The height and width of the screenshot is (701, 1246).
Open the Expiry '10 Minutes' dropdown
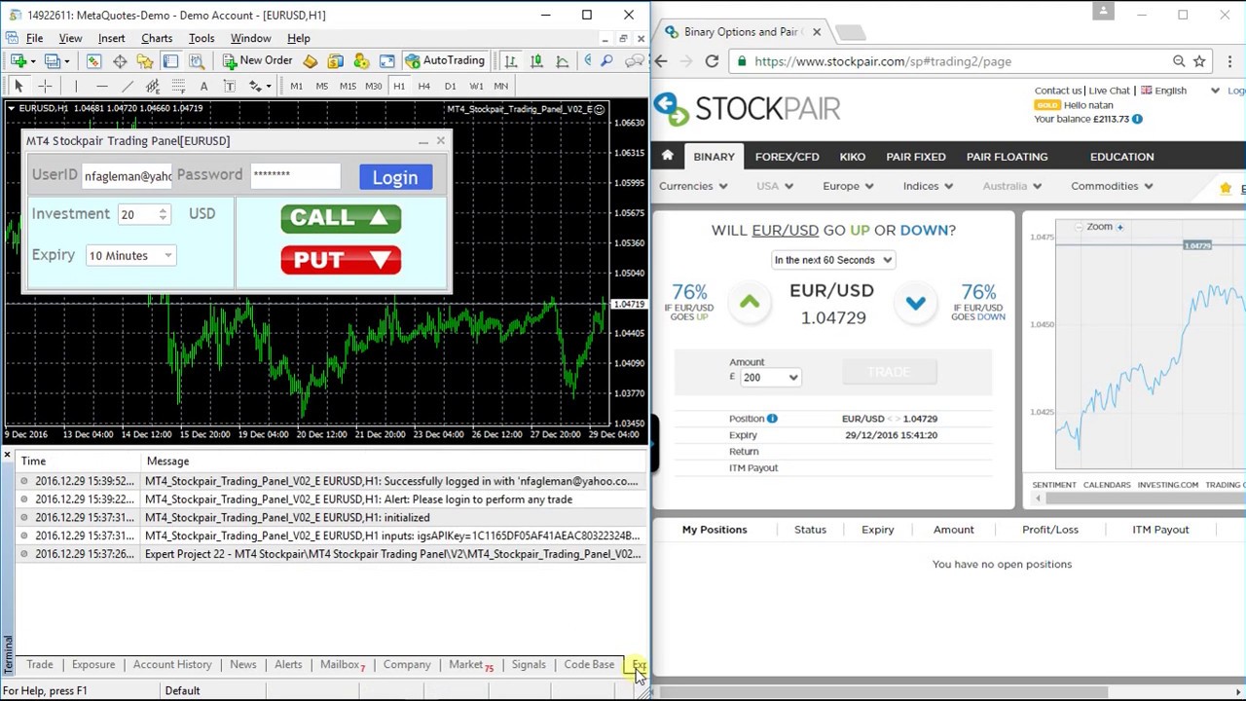pyautogui.click(x=130, y=255)
